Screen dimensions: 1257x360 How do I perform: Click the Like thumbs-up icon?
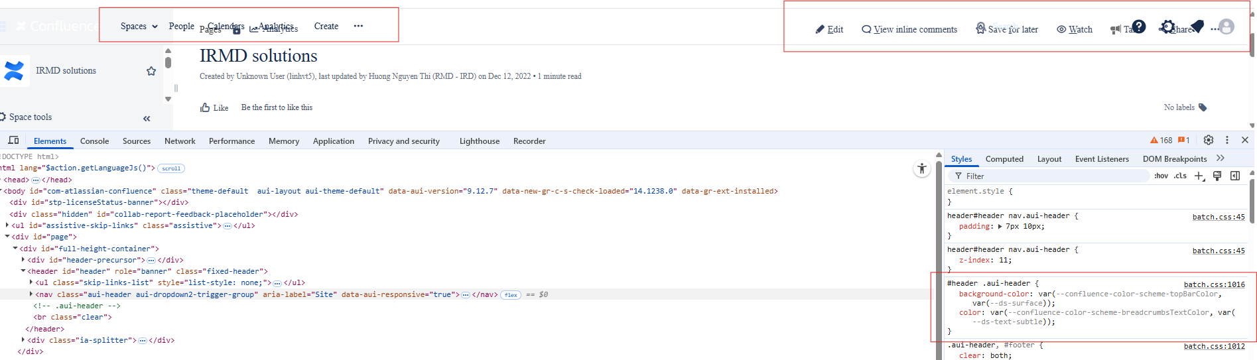[205, 107]
